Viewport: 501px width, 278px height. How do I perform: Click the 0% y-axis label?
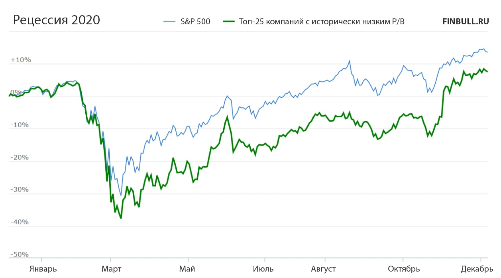pyautogui.click(x=14, y=93)
